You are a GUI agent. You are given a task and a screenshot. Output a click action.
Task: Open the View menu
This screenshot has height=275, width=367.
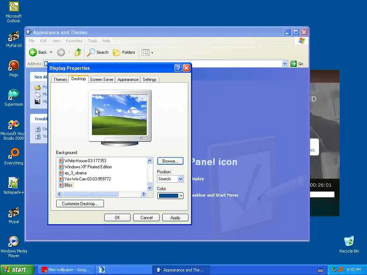coord(56,41)
